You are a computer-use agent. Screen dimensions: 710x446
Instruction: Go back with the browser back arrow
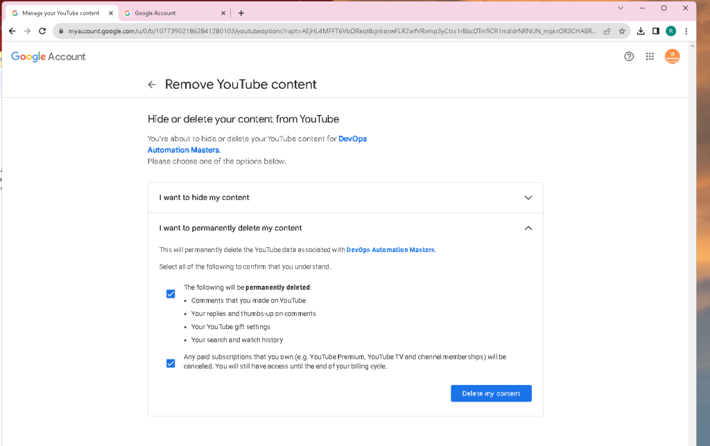click(x=12, y=30)
